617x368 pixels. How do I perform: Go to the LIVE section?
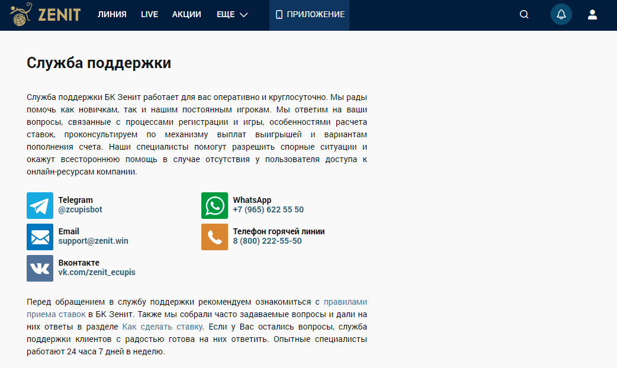click(x=150, y=15)
